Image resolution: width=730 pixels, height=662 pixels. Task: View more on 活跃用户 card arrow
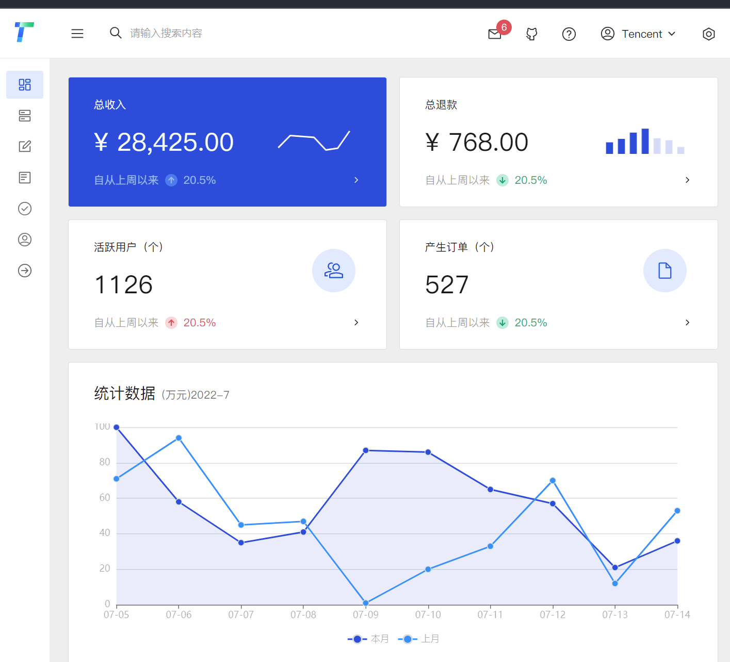point(356,322)
